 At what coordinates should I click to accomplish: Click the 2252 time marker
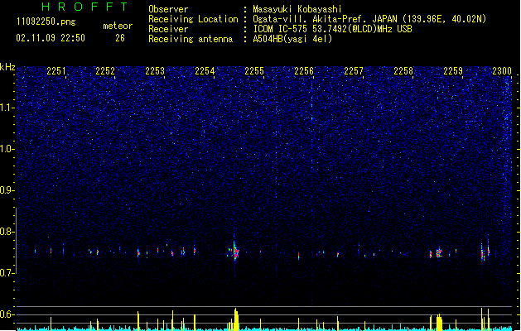(105, 71)
